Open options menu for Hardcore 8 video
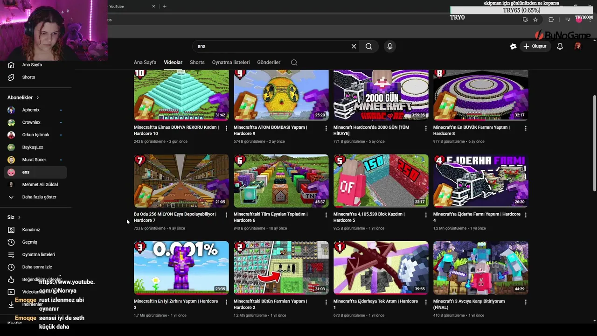 [x=526, y=128]
